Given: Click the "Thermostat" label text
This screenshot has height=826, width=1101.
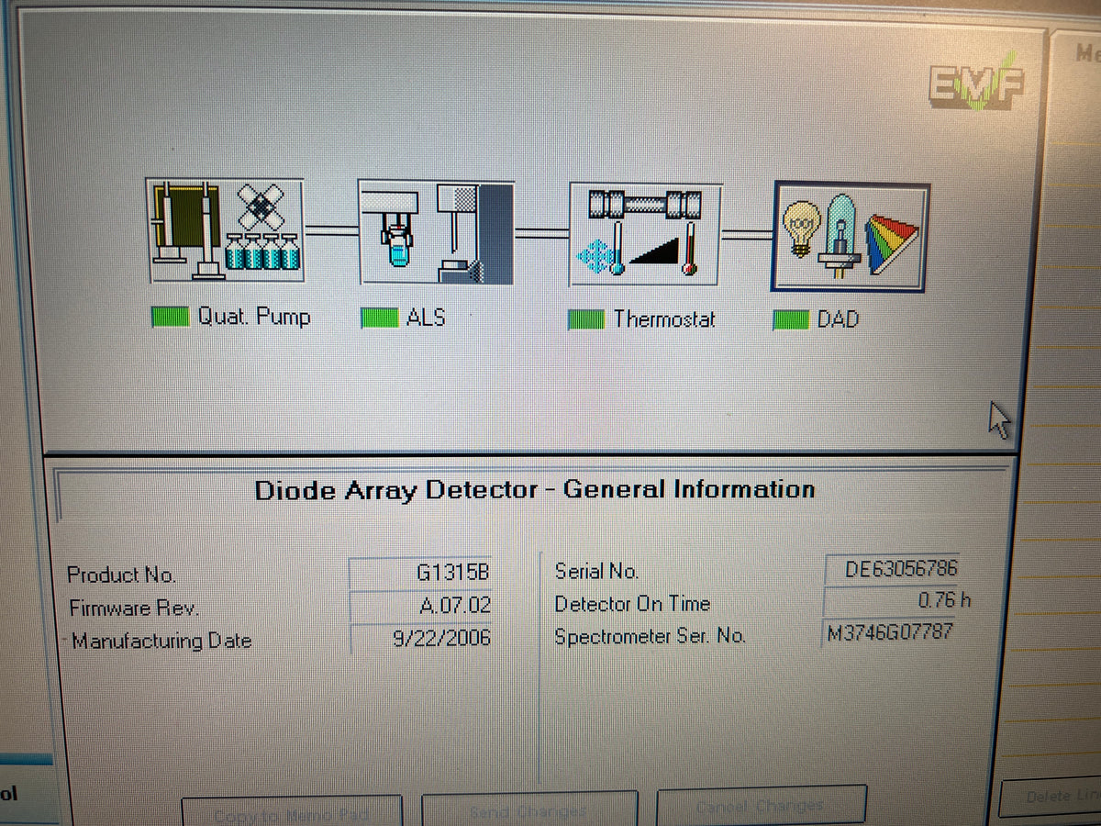Looking at the screenshot, I should tap(664, 318).
